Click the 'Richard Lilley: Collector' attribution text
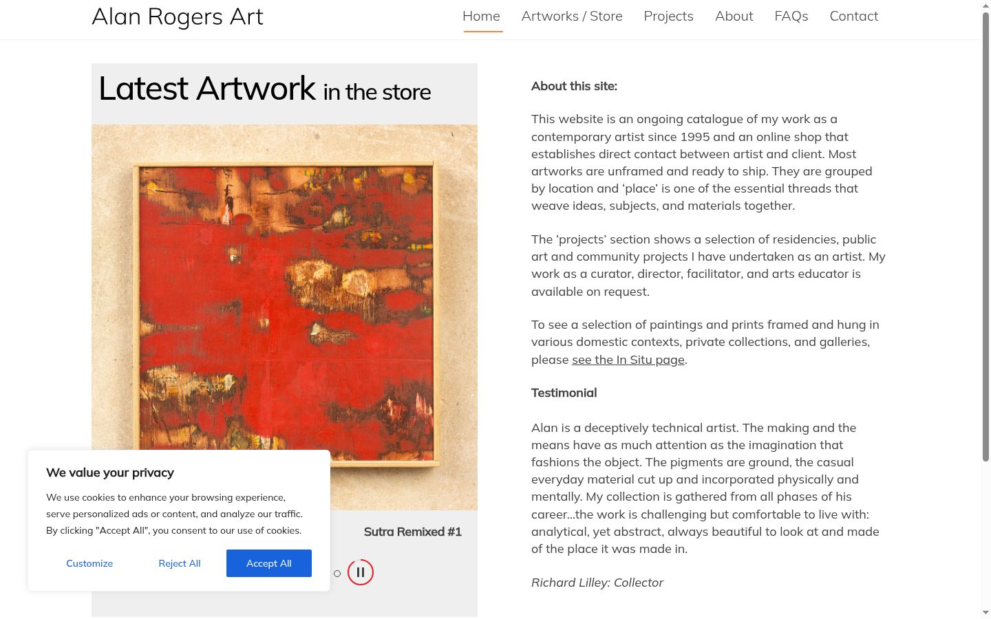Viewport: 991px width, 619px height. point(597,583)
